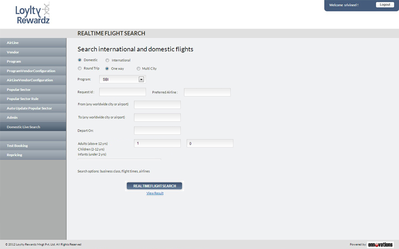The image size is (399, 249).
Task: Select the One way radio button
Action: point(107,68)
